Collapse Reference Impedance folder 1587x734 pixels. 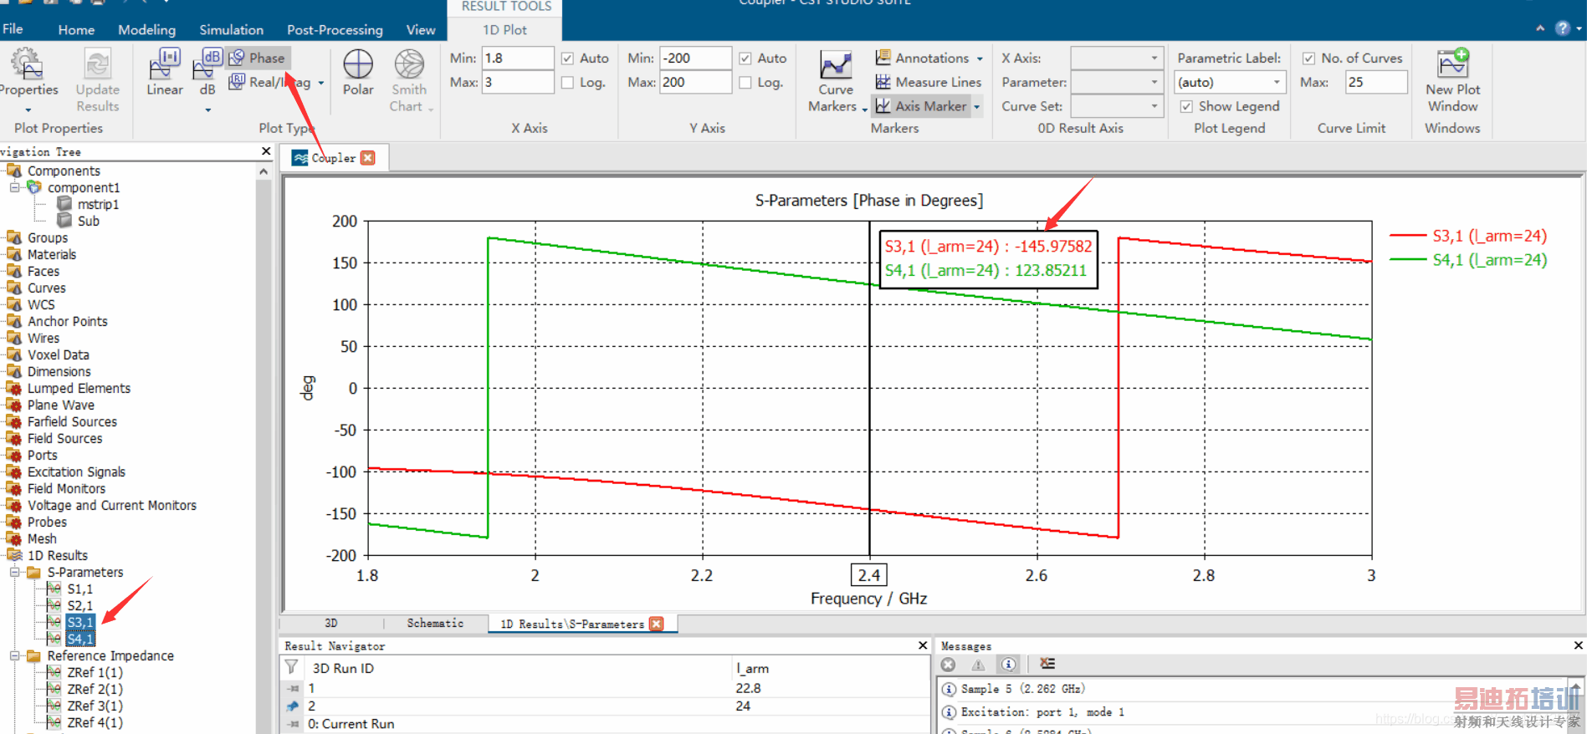[14, 655]
